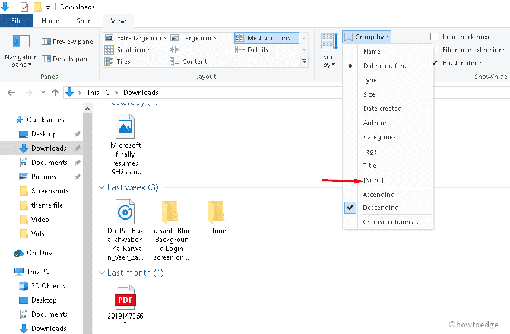Collapse the Last week group
Viewport: 510px width, 334px height.
tap(102, 187)
